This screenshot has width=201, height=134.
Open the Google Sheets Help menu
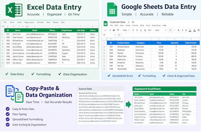[x=164, y=25]
